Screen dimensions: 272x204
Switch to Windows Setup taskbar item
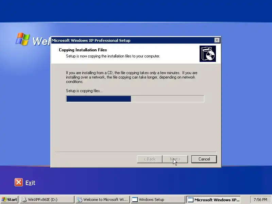click(x=158, y=200)
